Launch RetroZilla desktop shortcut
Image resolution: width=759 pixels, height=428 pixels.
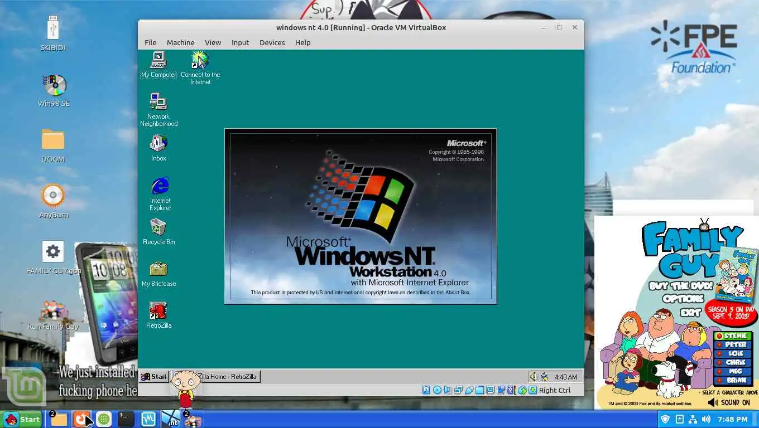coord(158,315)
